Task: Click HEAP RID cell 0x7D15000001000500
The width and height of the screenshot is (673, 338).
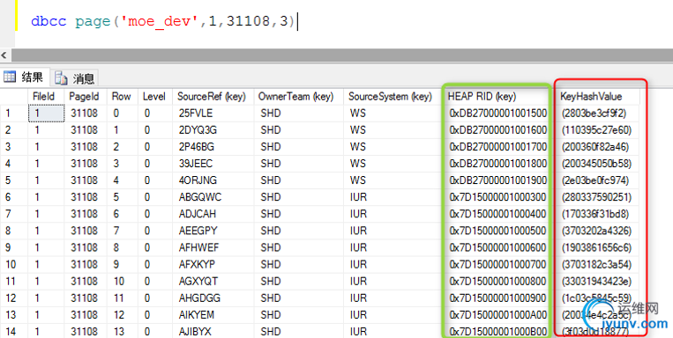Action: 497,231
